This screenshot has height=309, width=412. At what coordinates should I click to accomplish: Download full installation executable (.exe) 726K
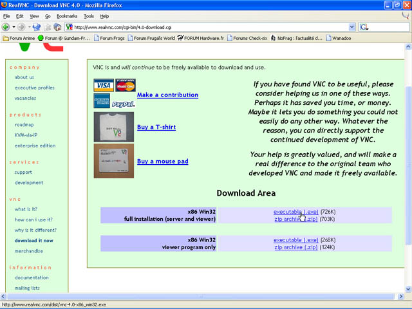coord(295,212)
